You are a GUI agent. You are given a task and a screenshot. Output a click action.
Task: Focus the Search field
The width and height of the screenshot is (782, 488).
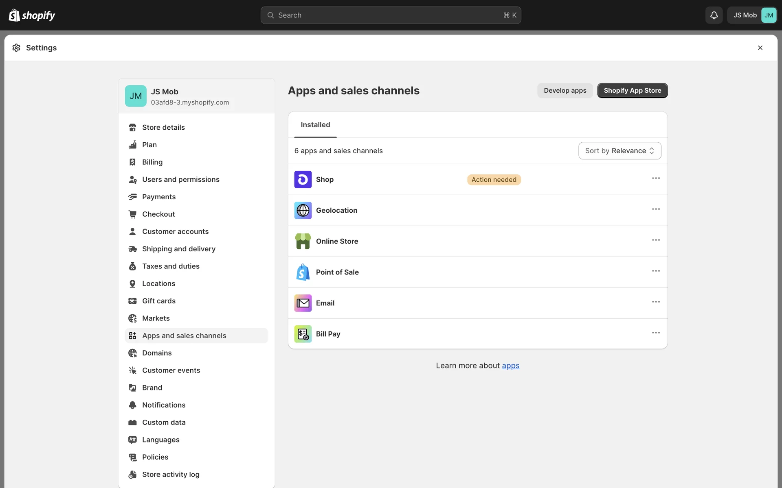(x=391, y=15)
